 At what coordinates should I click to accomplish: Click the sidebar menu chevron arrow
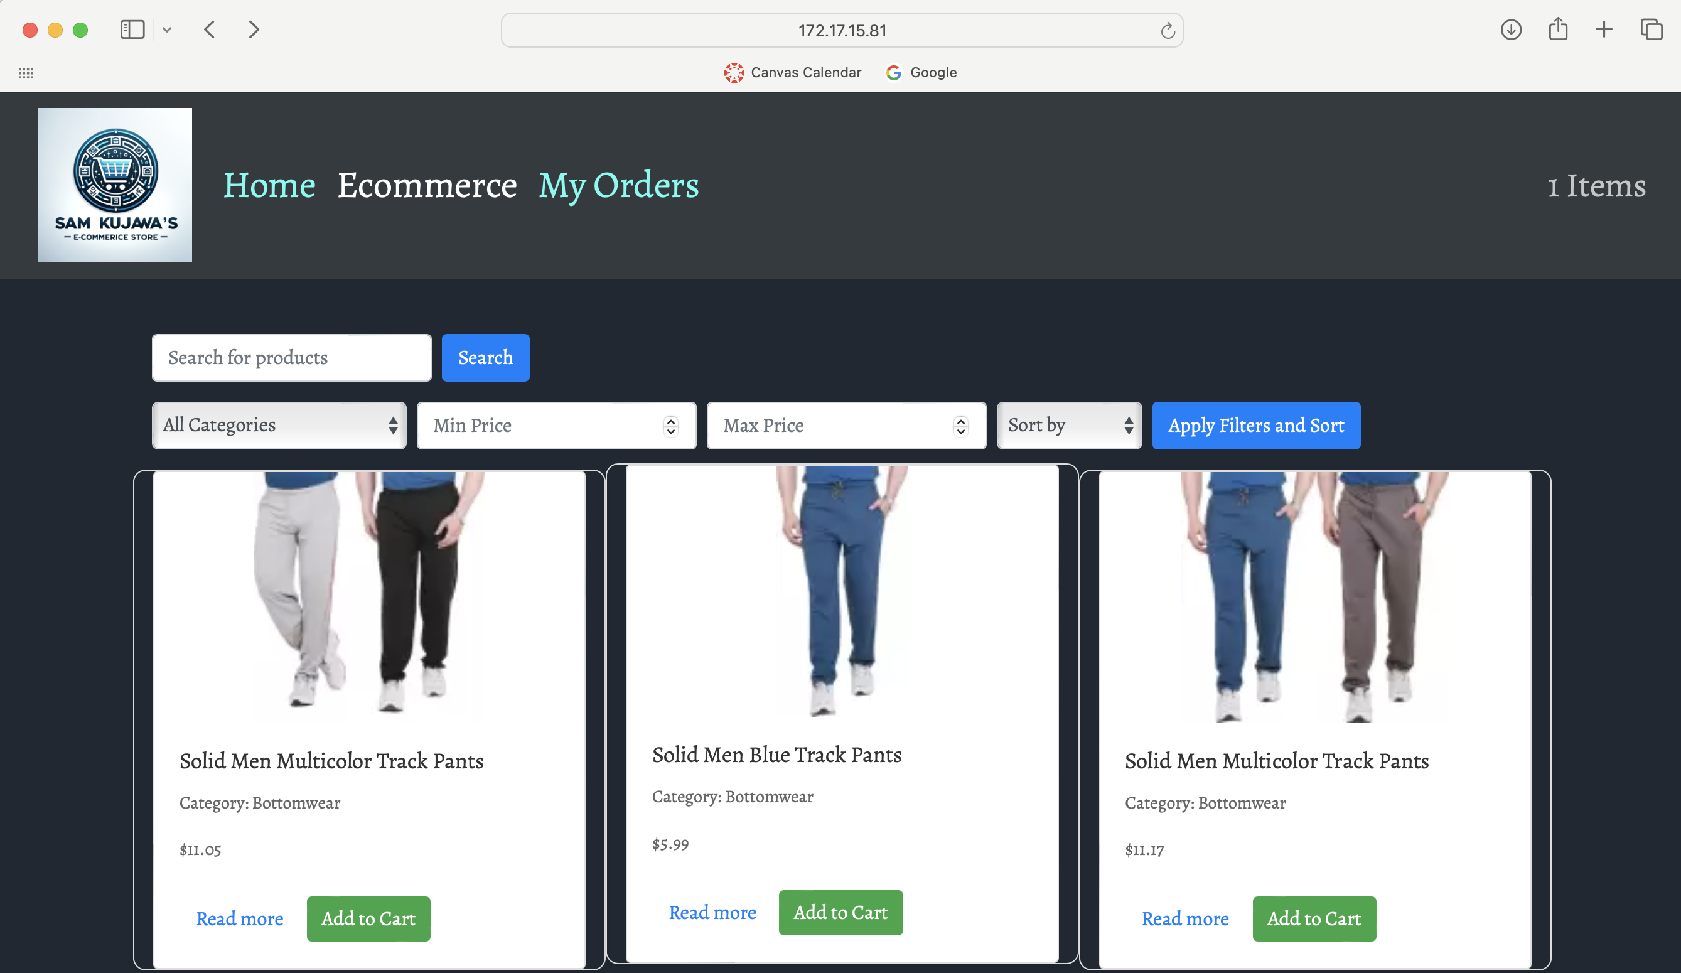(167, 30)
